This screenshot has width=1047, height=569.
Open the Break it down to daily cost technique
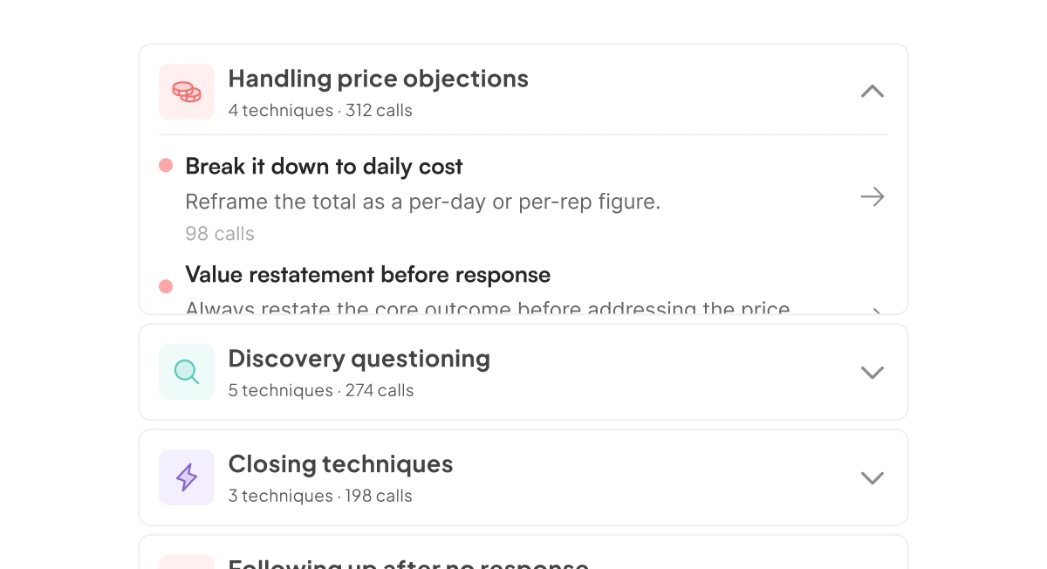click(324, 167)
